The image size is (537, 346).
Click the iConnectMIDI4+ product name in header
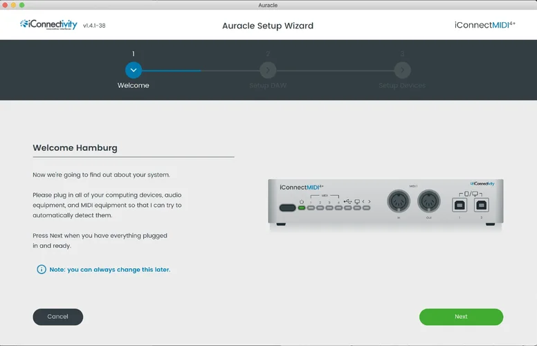(x=484, y=25)
